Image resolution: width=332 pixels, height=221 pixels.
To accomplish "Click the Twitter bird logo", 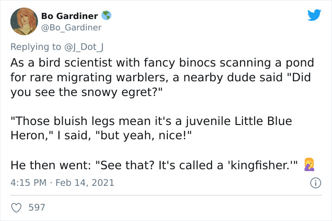I will 314,15.
